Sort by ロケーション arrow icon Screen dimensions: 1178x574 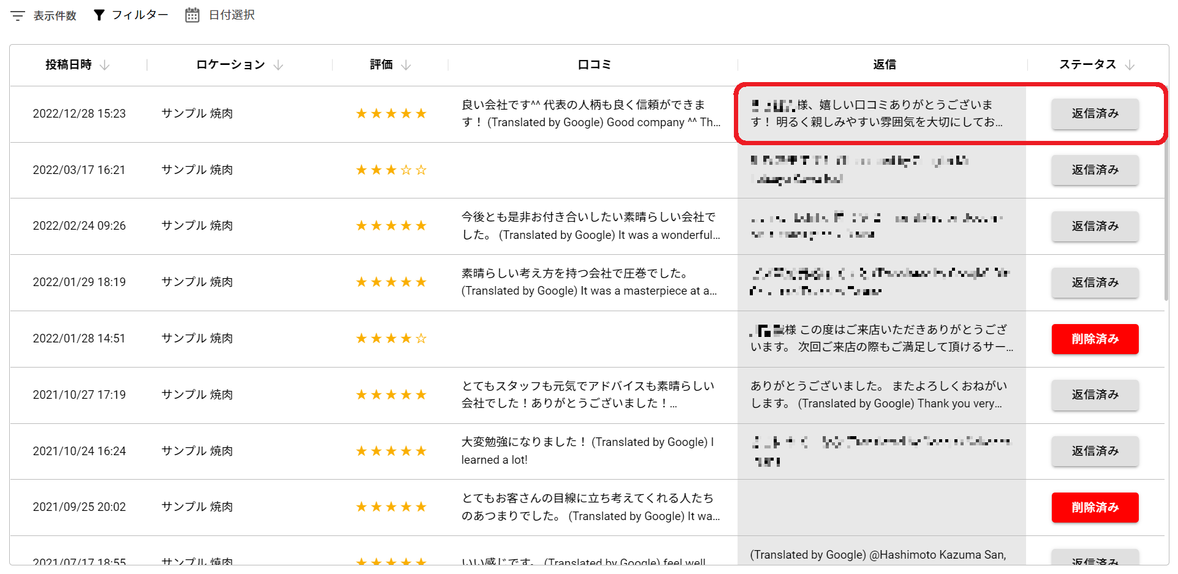pos(279,65)
